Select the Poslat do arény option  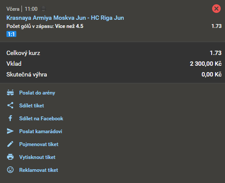37,93
